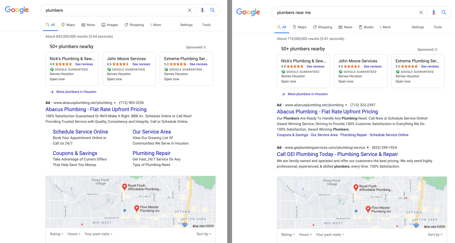This screenshot has height=243, width=455.
Task: Open the 'Sort by' dropdown in the left window
Action: pyautogui.click(x=204, y=234)
